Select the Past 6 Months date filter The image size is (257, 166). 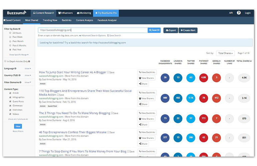point(10,45)
